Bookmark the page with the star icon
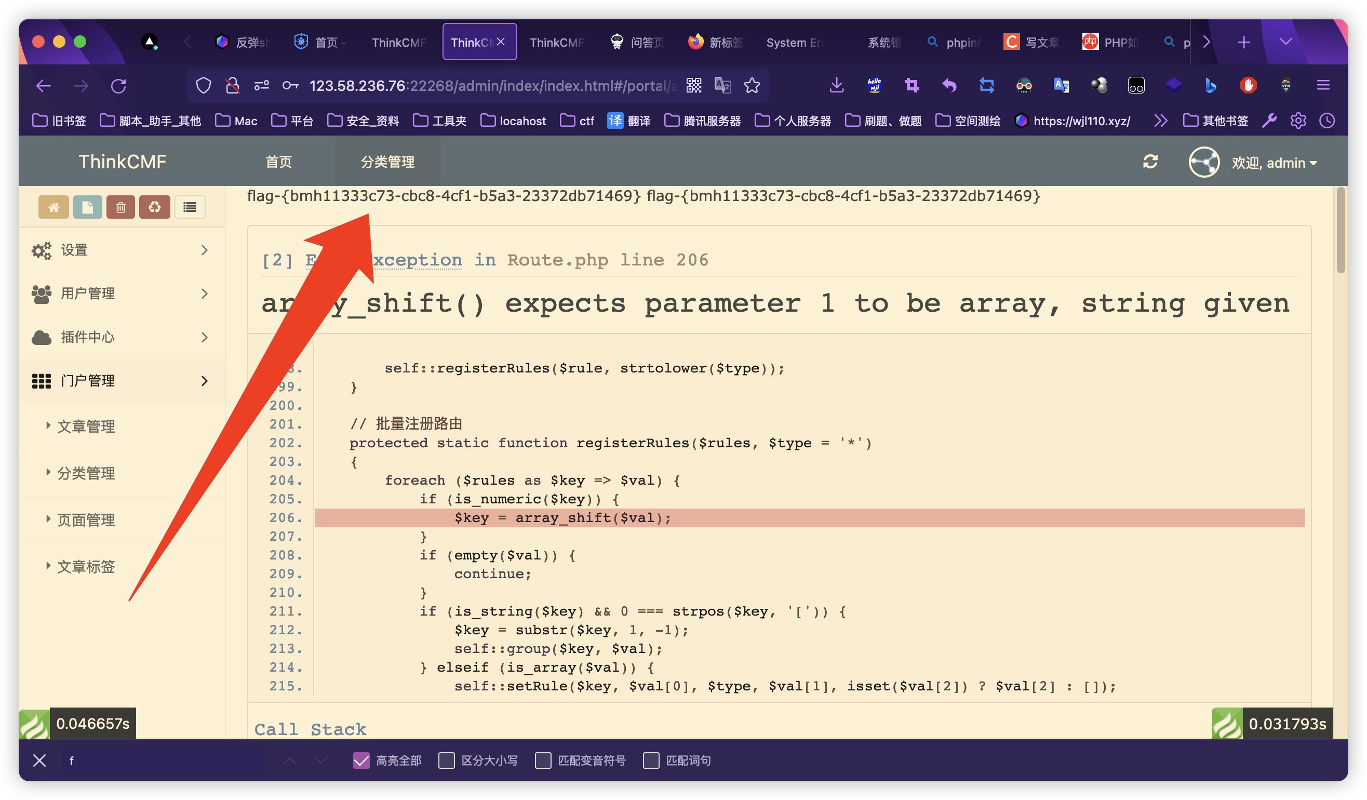1367x800 pixels. click(x=752, y=85)
